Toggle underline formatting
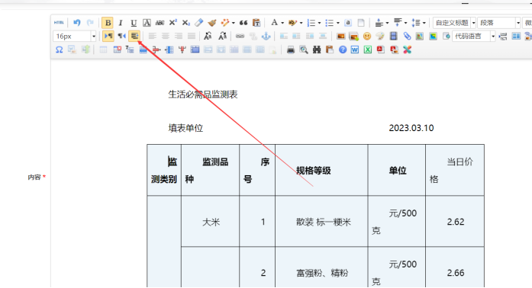 [134, 23]
